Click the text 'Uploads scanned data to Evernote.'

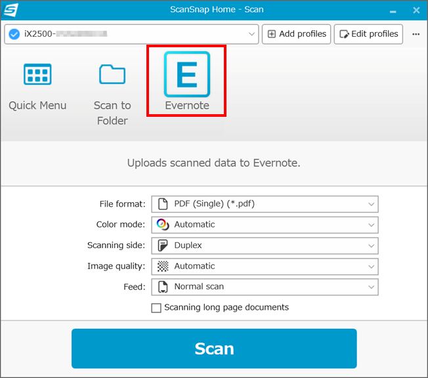click(x=214, y=163)
